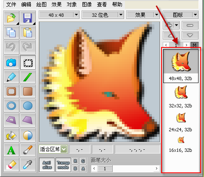Open the 适合区域 zoom dropdown

pos(64,149)
